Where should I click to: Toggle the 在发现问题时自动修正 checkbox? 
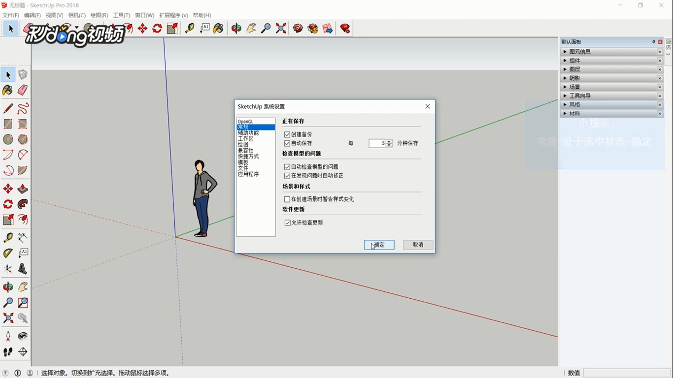point(287,176)
